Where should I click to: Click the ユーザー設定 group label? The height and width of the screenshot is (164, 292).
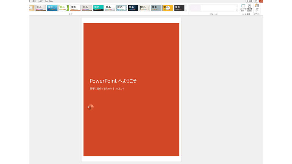pos(246,14)
